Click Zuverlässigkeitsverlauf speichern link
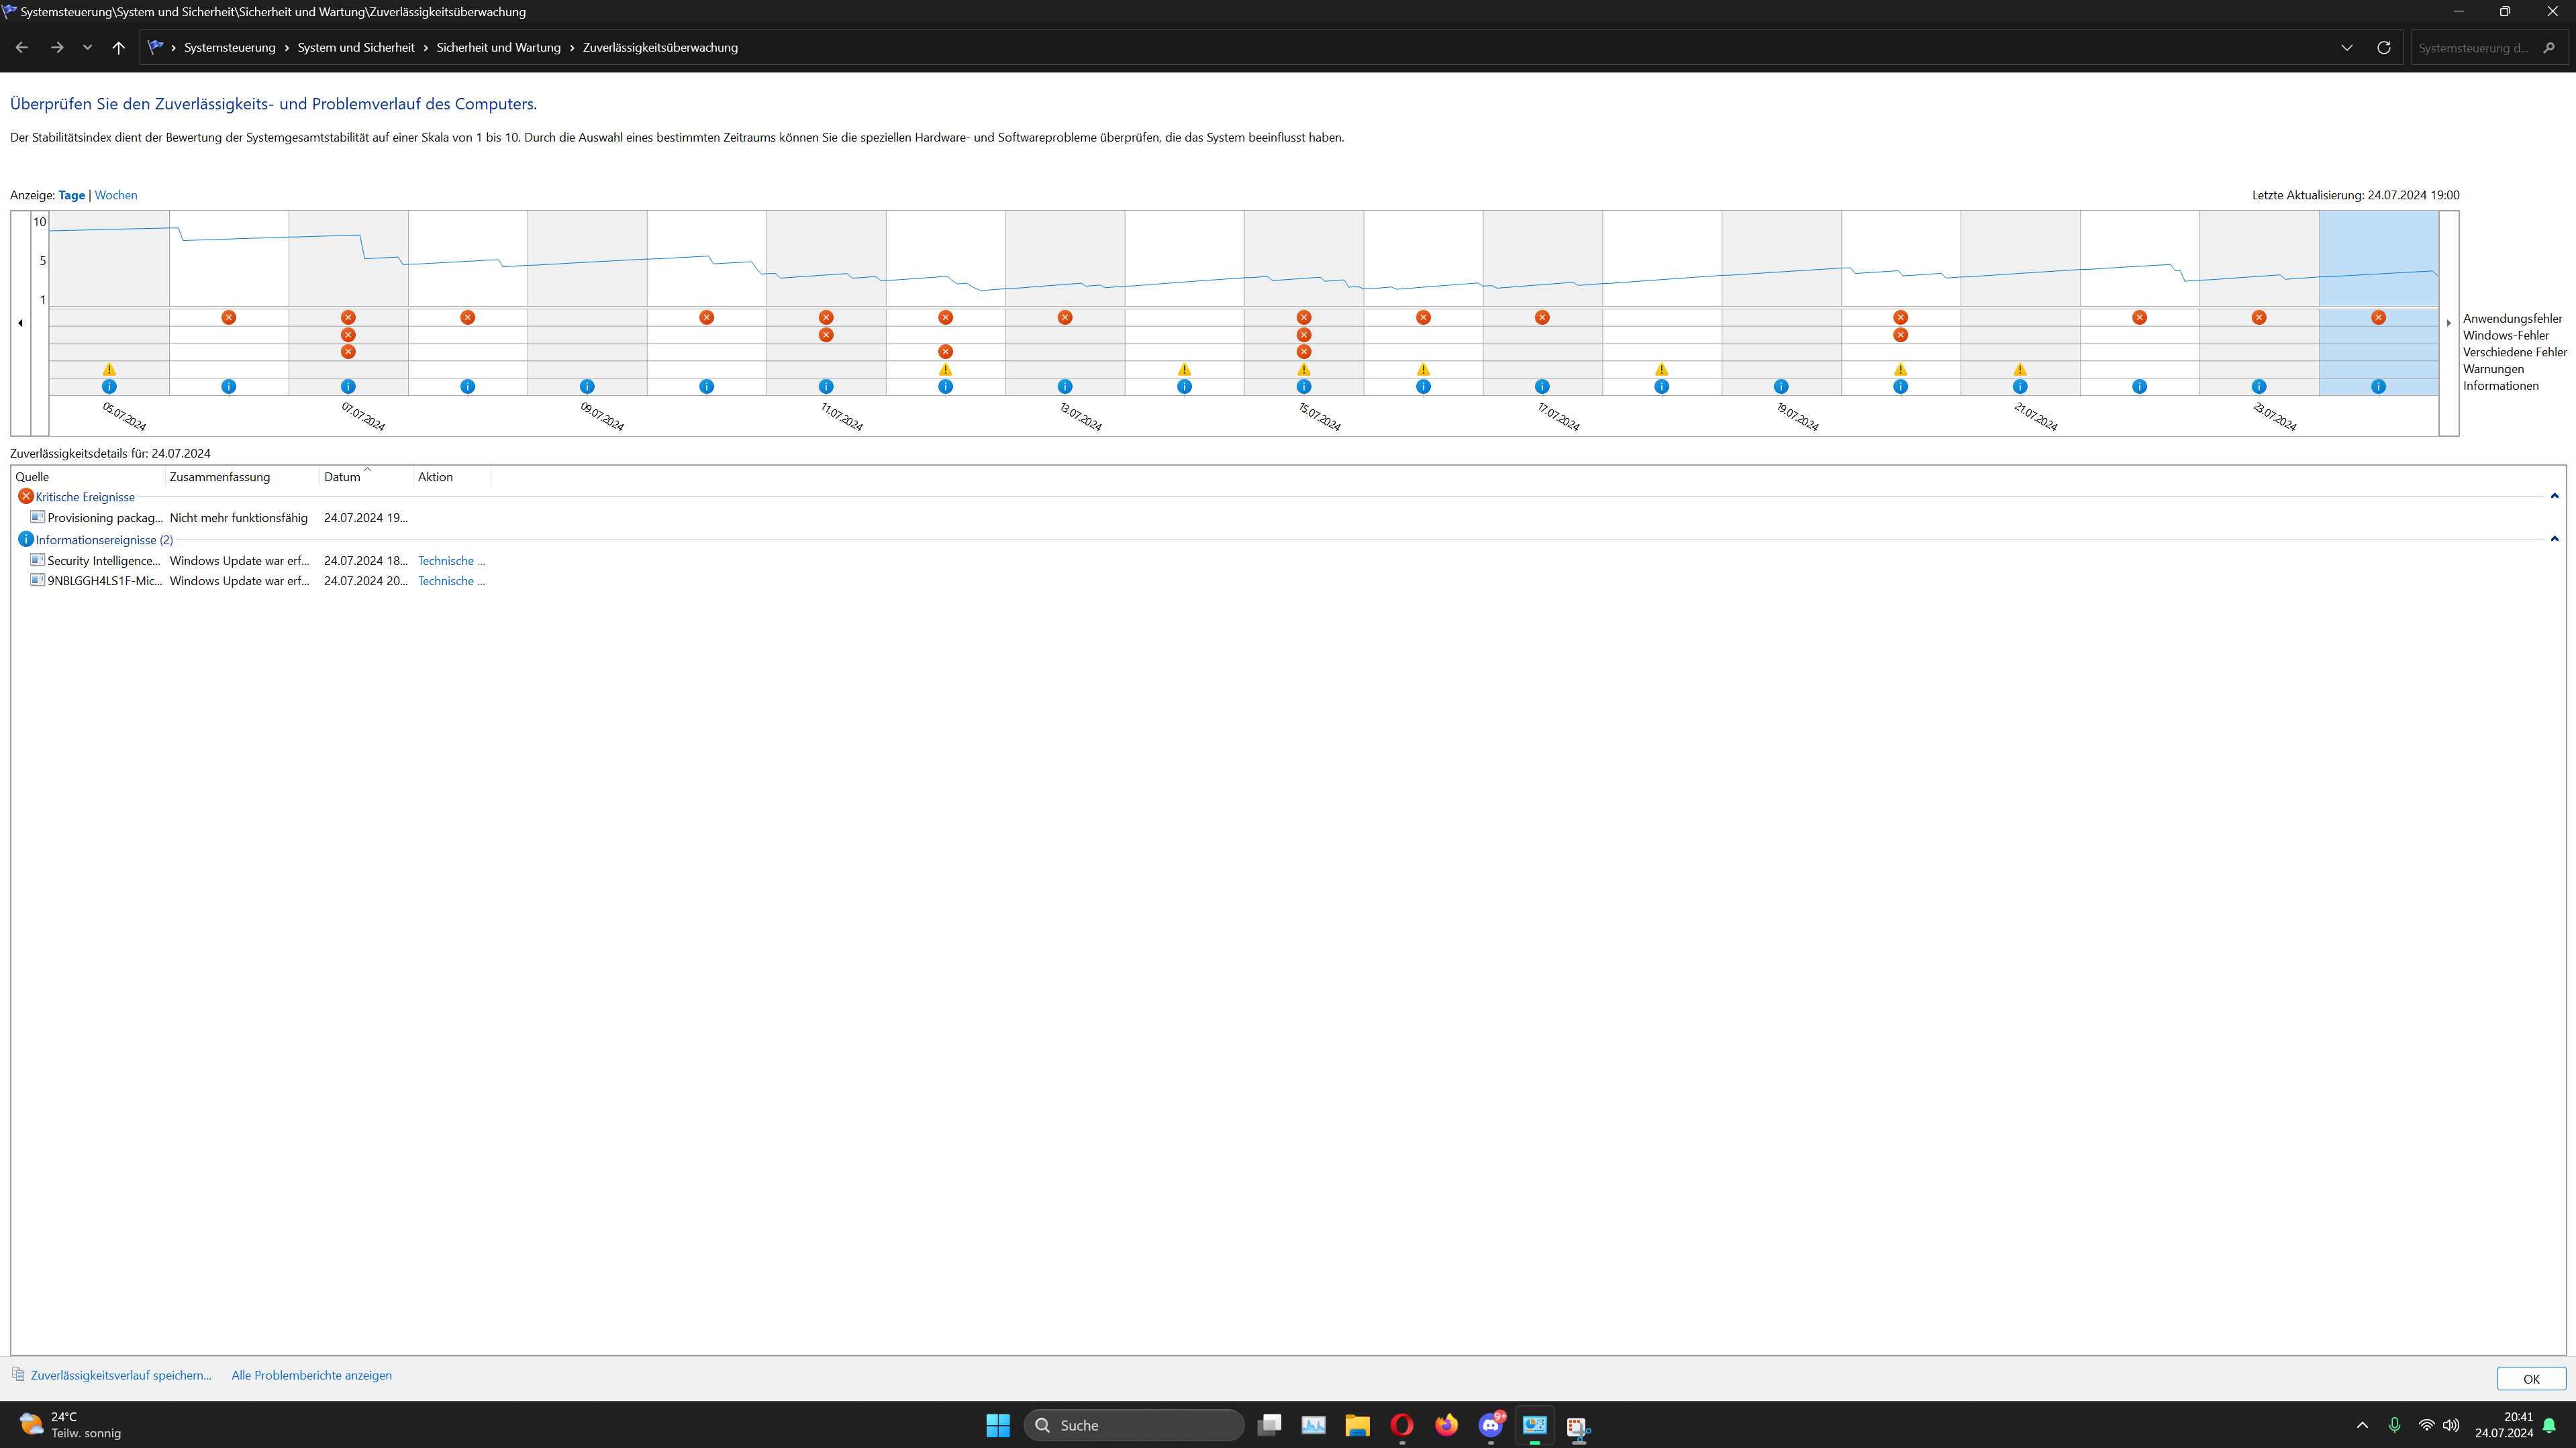Image resolution: width=2576 pixels, height=1448 pixels. [120, 1375]
